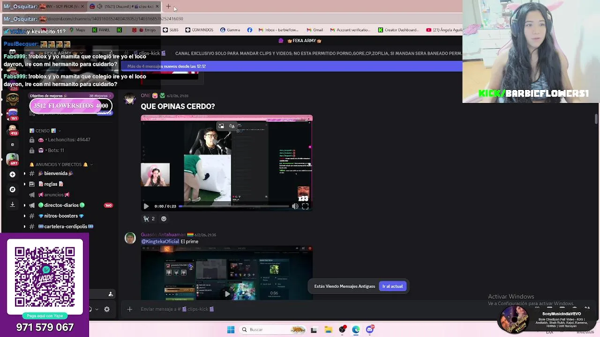Open the add friend icon above user panel

click(111, 294)
